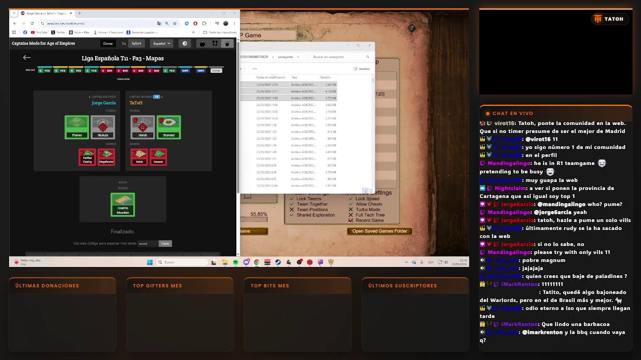This screenshot has width=641, height=360.
Task: Open File Explorer from the taskbar
Action: point(225,262)
